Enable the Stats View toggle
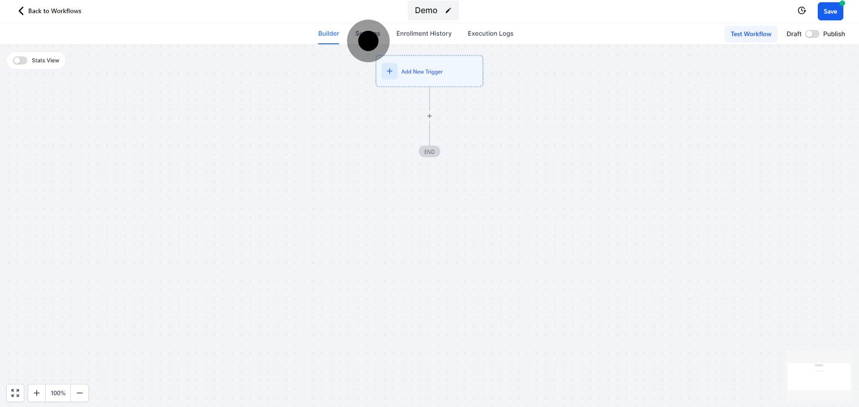 20,60
